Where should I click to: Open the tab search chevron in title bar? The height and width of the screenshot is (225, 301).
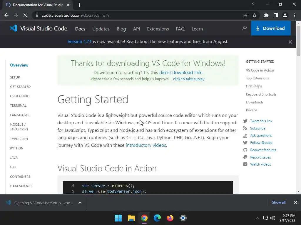[x=254, y=4]
